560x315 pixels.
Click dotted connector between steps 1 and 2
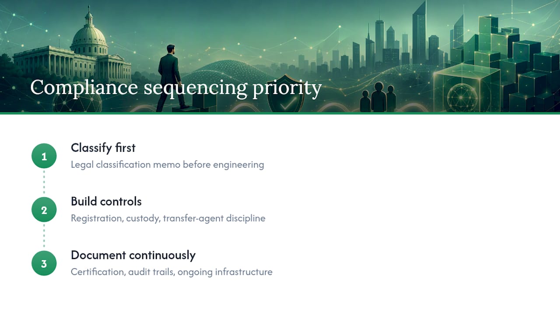[x=44, y=182]
